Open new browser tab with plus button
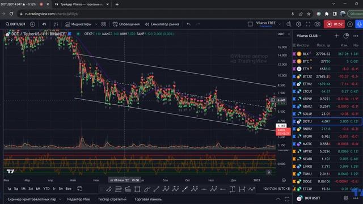Viewport: 363px width, 204px height. [x=117, y=4]
